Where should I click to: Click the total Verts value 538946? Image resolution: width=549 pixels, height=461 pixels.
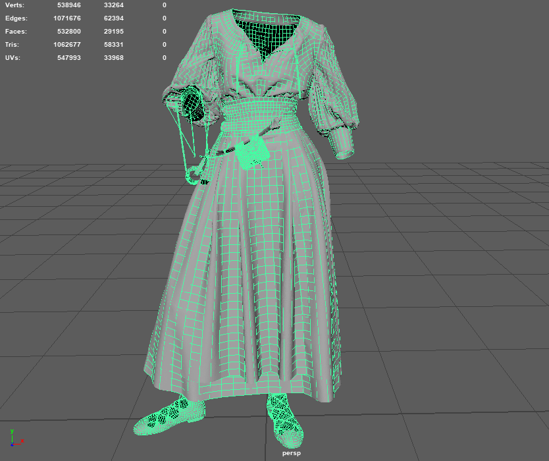[x=68, y=5]
